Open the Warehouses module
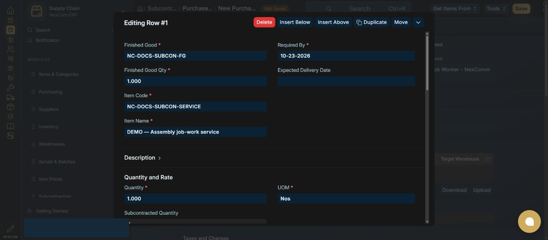This screenshot has width=548, height=240. tap(52, 144)
